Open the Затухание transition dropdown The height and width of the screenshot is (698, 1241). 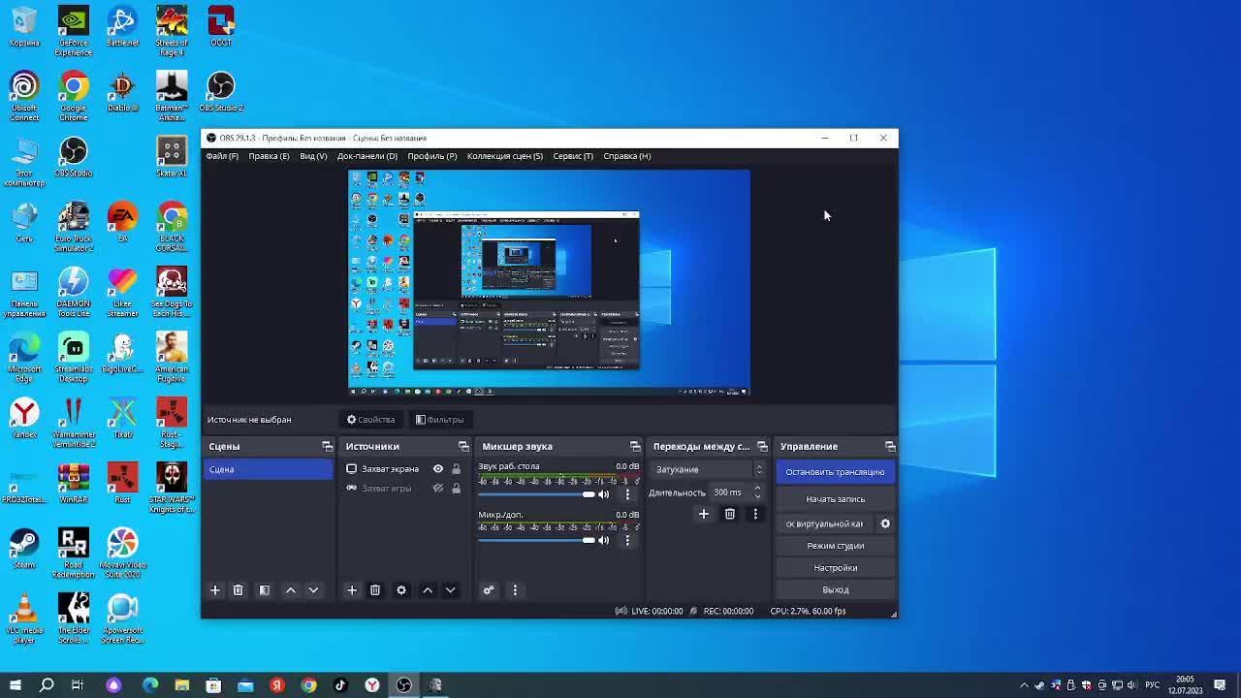[x=709, y=470]
